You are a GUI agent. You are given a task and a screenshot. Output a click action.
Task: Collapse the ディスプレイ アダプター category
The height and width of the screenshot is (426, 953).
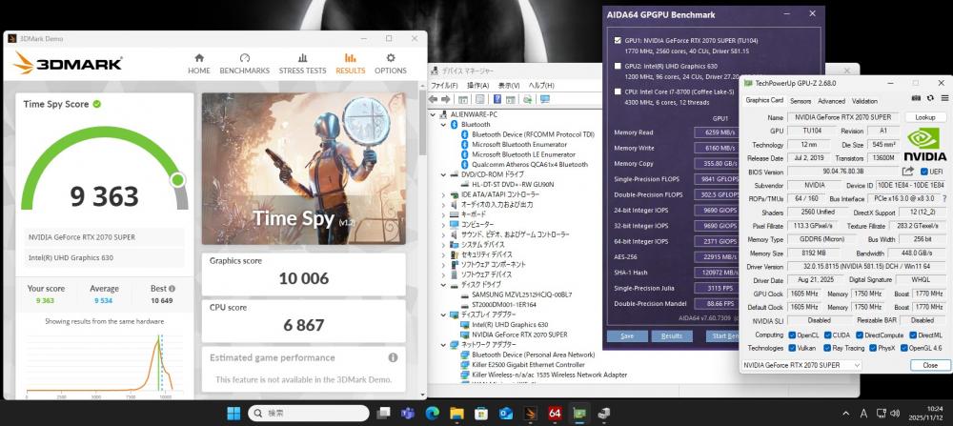(x=444, y=314)
